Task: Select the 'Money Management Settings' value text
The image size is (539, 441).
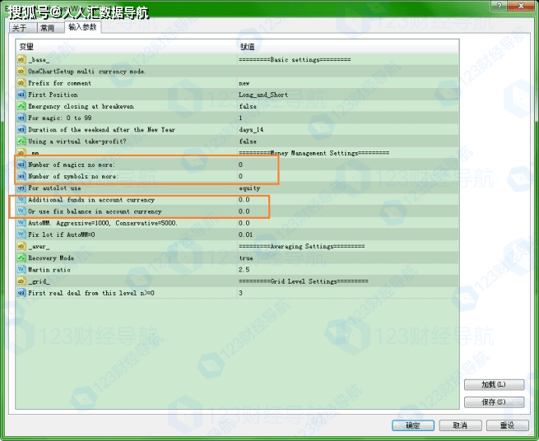Action: 314,153
